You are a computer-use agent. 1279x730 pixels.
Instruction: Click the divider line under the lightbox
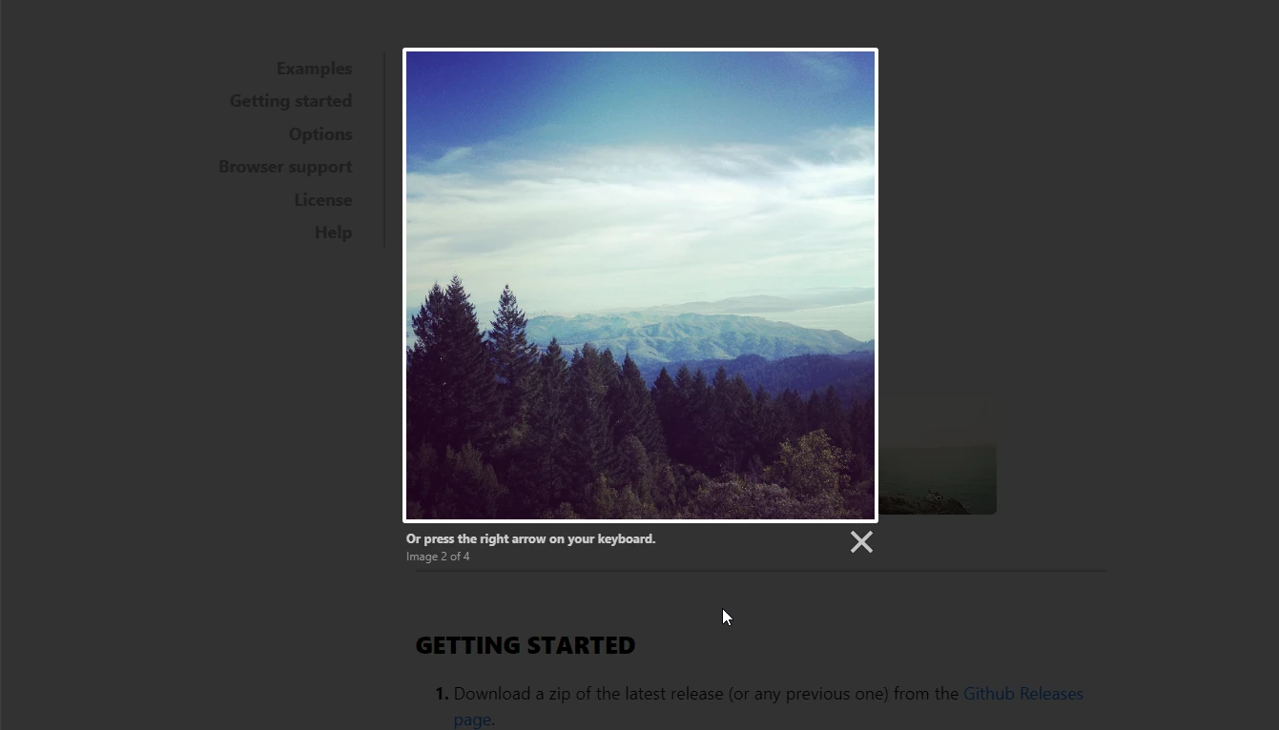pos(753,572)
